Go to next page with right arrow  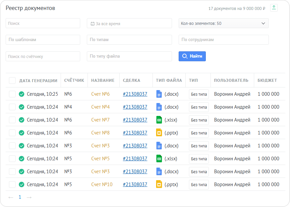[x=29, y=197]
